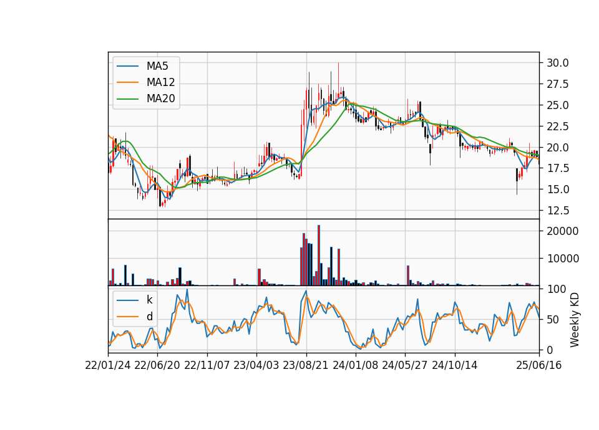The height and width of the screenshot is (430, 599).
Task: Click the orange MA12 legend line sample
Action: 127,82
